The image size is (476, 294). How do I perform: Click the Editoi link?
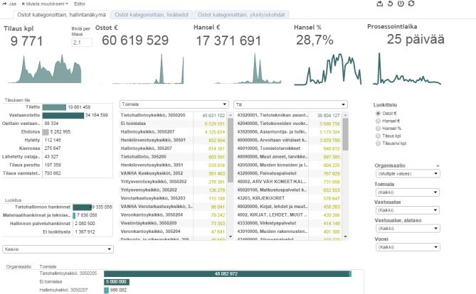[80, 4]
